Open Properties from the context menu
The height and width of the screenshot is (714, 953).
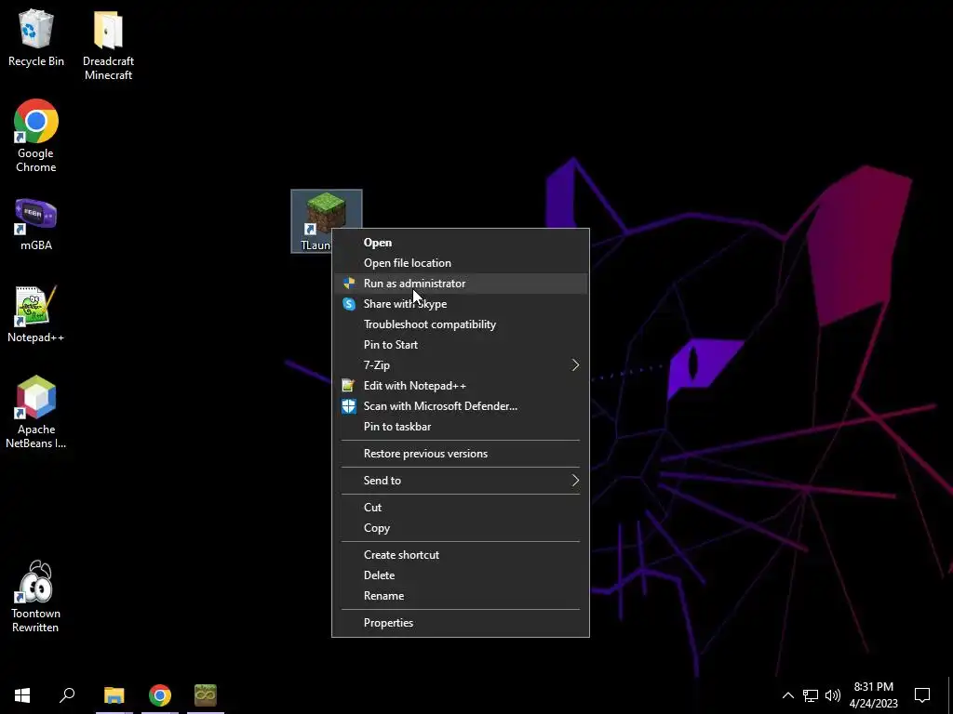point(460,622)
